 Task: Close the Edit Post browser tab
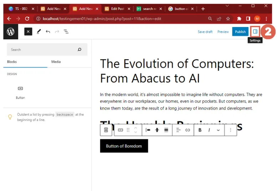coord(129,9)
